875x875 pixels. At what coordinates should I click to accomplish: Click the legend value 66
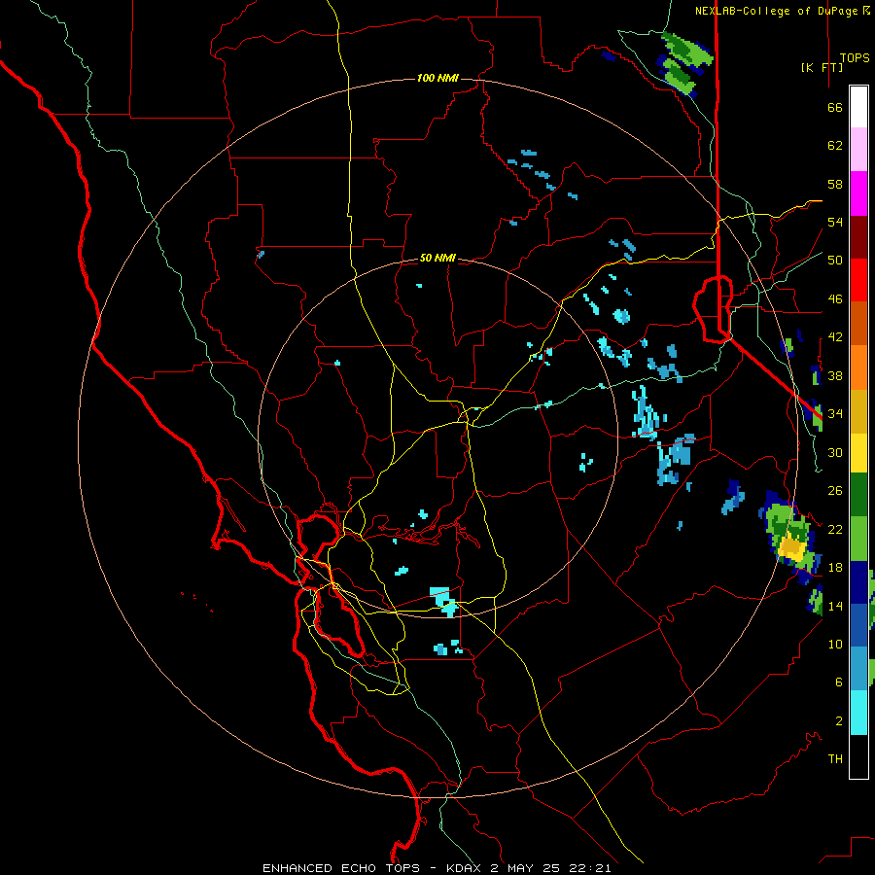(835, 107)
